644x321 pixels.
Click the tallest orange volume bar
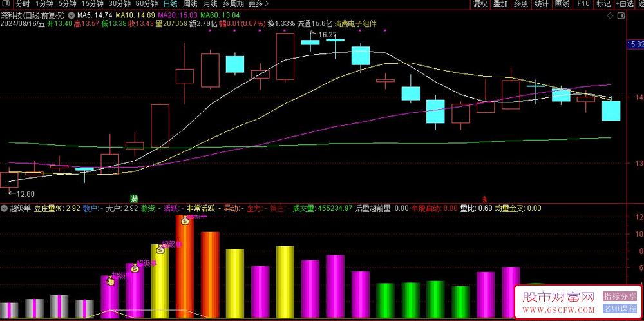coord(185,266)
